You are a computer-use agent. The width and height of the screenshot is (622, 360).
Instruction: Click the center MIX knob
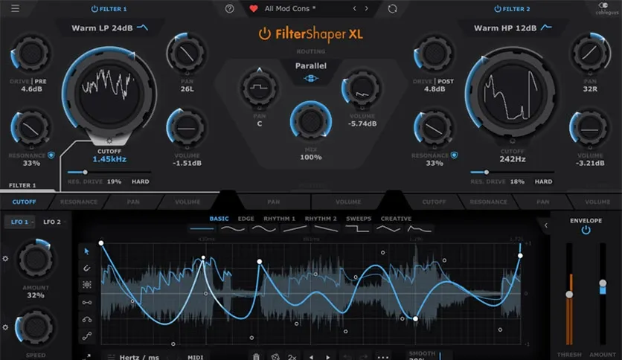point(310,121)
